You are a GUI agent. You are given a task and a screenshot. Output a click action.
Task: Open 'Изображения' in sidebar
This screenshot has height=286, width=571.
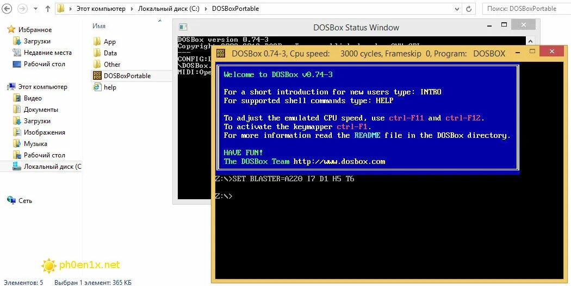click(x=44, y=132)
